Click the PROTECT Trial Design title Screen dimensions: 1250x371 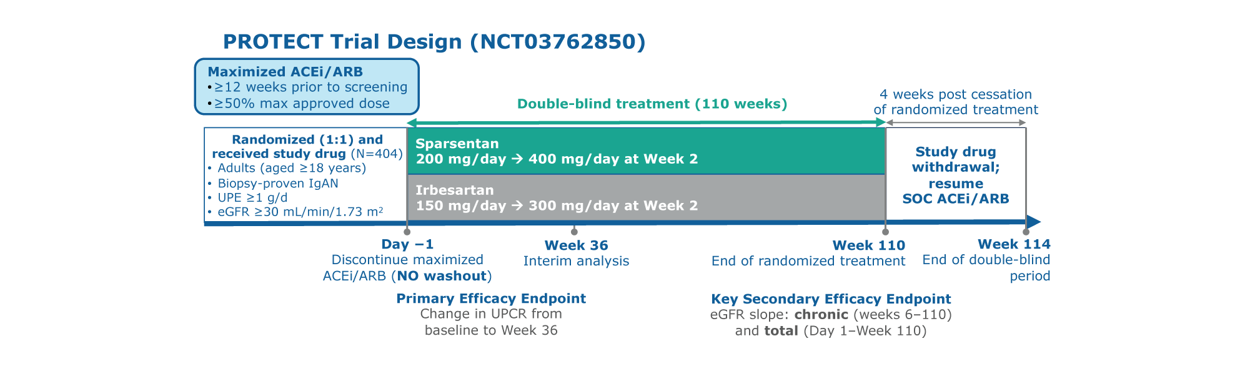[x=434, y=42]
